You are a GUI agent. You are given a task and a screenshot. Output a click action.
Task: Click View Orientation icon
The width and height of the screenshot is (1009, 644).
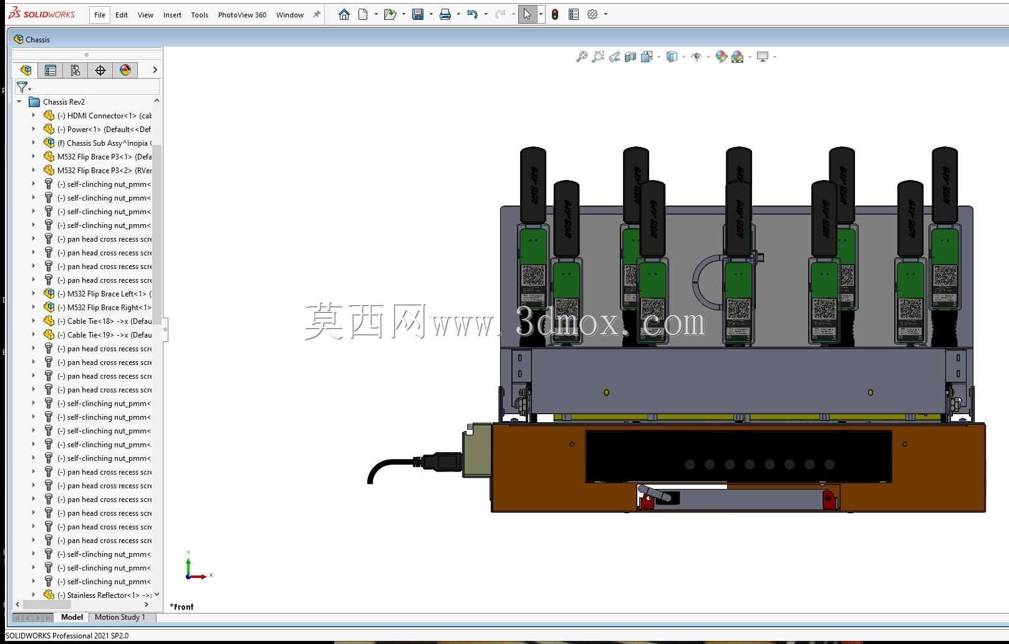[646, 57]
